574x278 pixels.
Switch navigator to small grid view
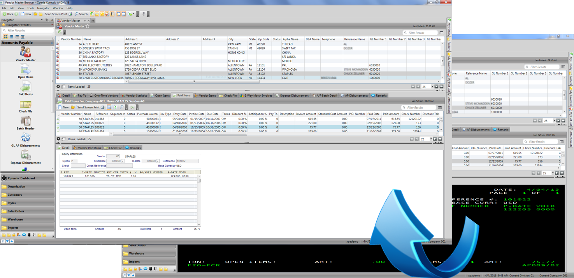pos(11,36)
